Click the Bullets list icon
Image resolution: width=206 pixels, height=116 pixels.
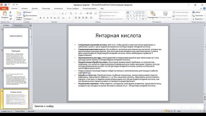point(76,14)
